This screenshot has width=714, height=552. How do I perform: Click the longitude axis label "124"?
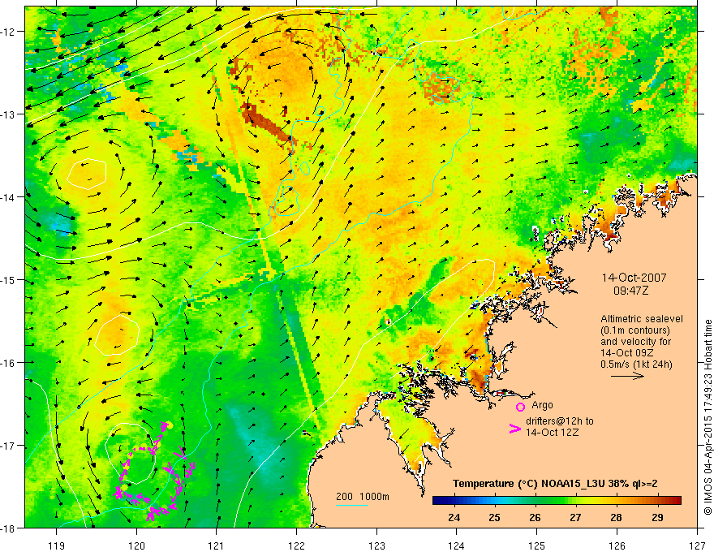pos(457,546)
